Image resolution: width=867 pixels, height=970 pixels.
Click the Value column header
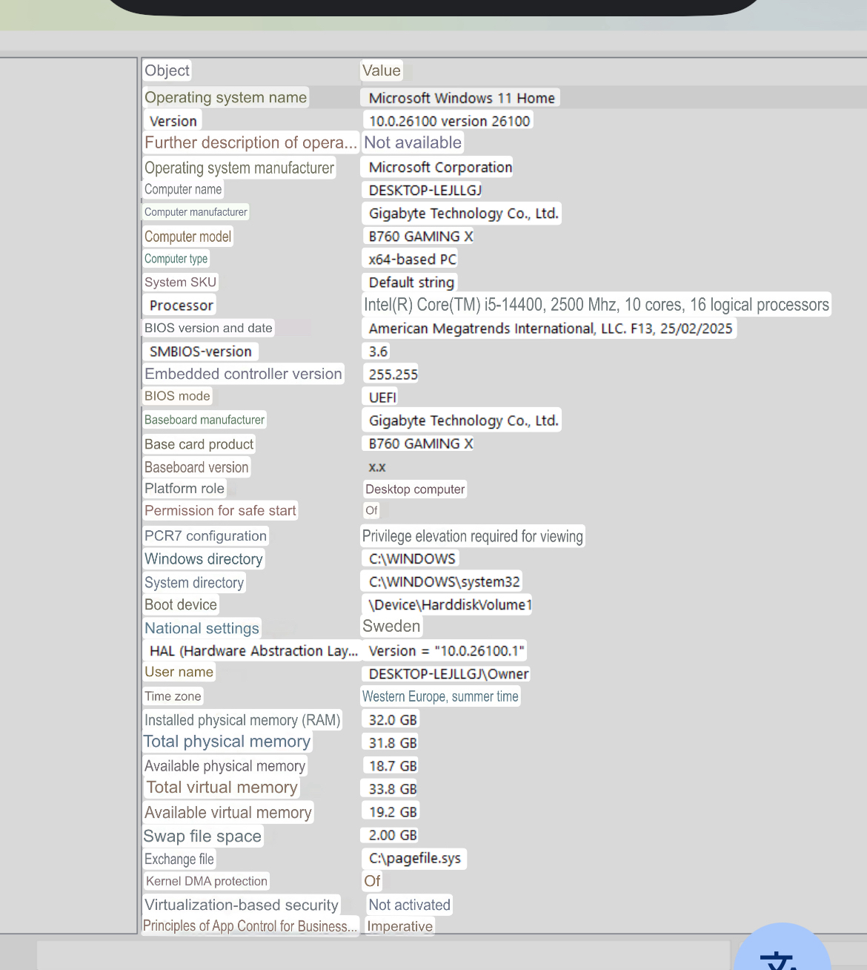pyautogui.click(x=382, y=70)
